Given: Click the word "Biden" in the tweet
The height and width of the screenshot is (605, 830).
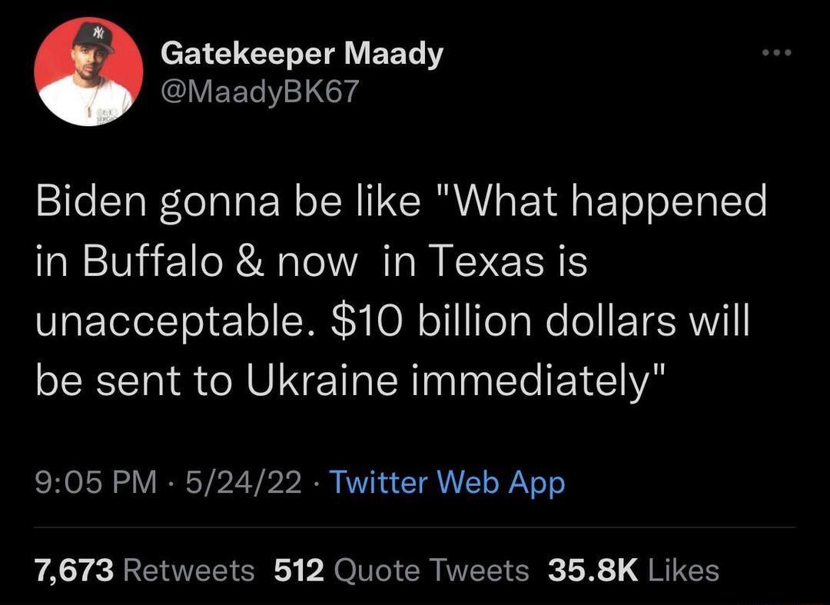Looking at the screenshot, I should (88, 202).
